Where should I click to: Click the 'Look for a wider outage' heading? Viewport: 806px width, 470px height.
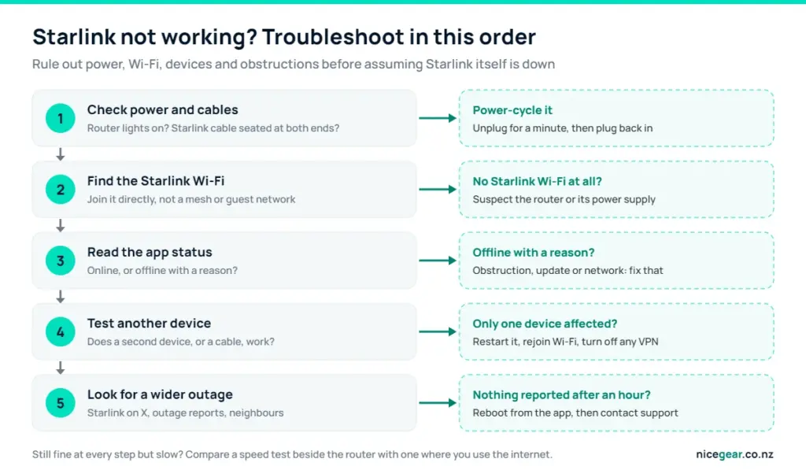tap(160, 394)
